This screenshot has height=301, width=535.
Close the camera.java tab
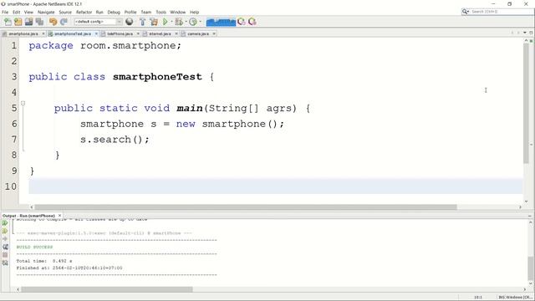(x=214, y=33)
